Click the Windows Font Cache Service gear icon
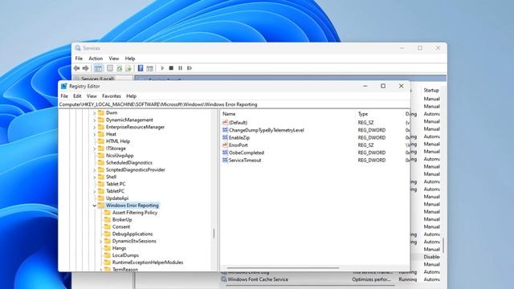The image size is (514, 289). 224,279
